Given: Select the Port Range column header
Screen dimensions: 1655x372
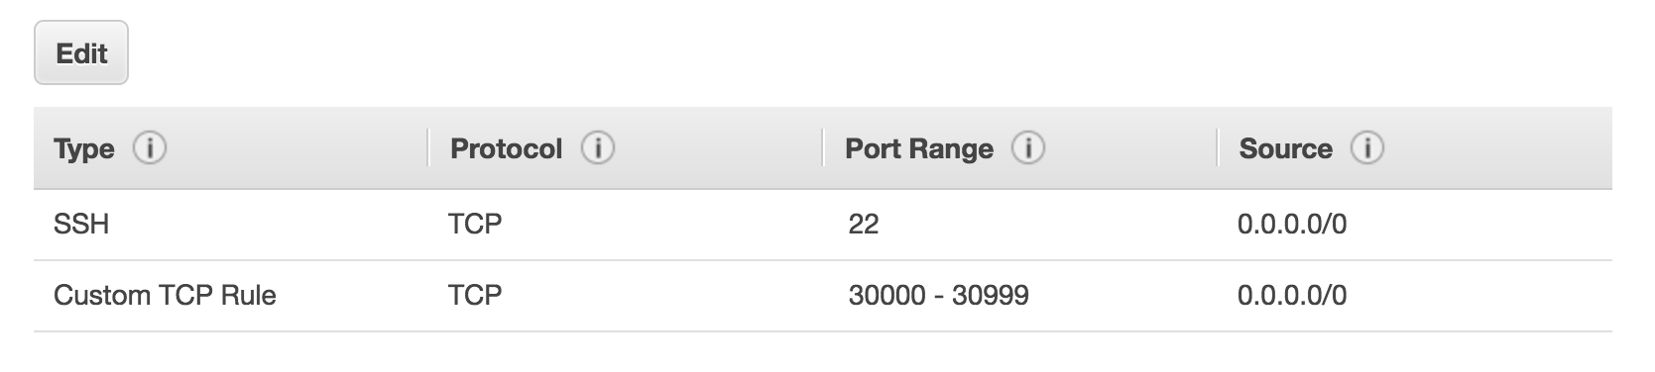Looking at the screenshot, I should (x=918, y=148).
